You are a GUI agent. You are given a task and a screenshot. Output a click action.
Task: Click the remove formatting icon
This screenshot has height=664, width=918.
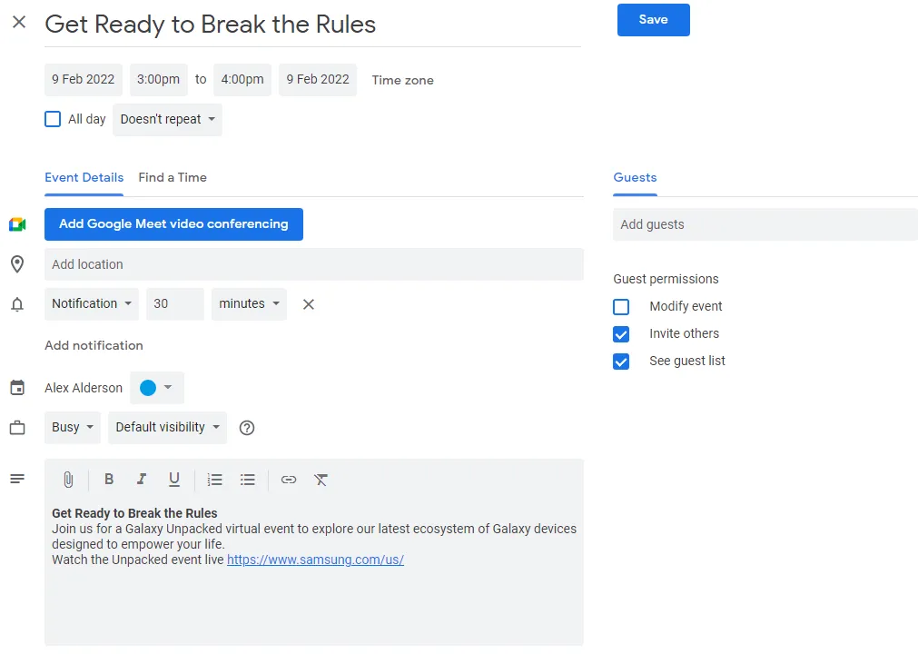(321, 481)
